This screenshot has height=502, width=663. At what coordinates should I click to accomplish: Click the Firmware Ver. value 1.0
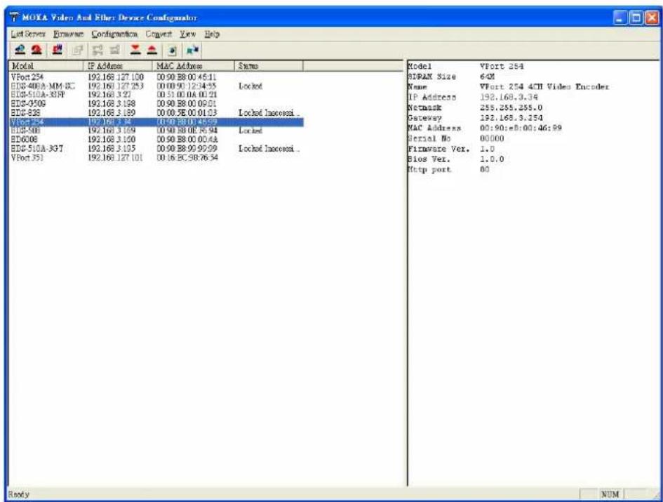pyautogui.click(x=487, y=149)
